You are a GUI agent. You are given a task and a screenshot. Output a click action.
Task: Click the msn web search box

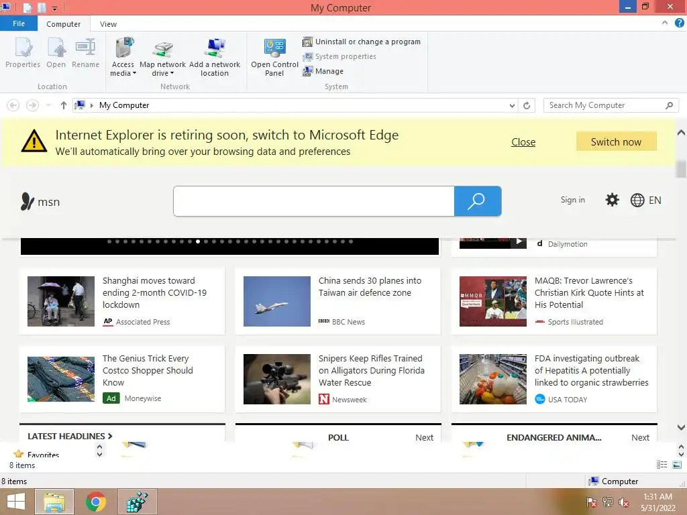pos(314,201)
